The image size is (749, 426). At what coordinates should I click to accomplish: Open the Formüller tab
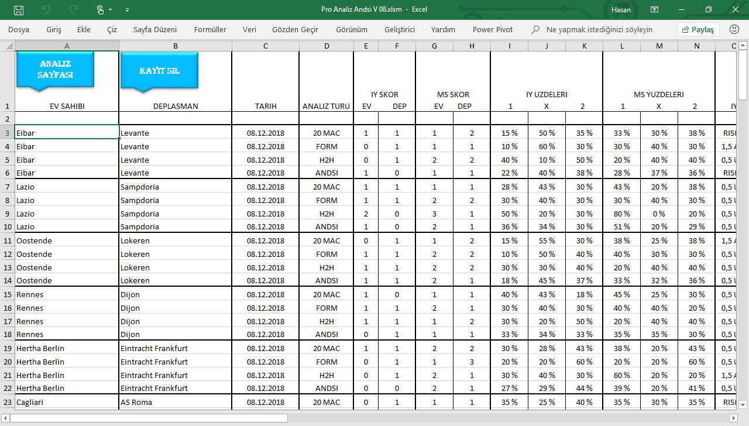210,29
